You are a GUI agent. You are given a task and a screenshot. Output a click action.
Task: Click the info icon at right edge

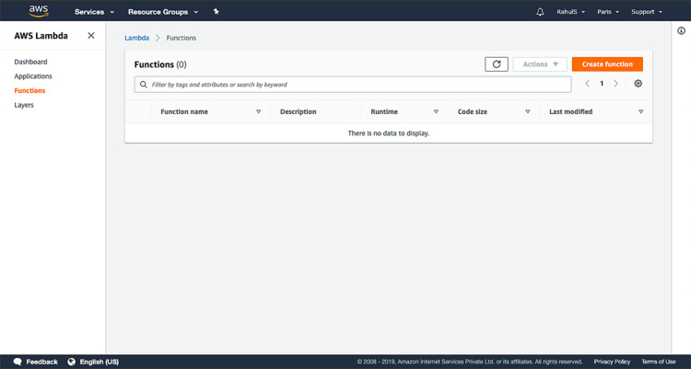coord(681,30)
